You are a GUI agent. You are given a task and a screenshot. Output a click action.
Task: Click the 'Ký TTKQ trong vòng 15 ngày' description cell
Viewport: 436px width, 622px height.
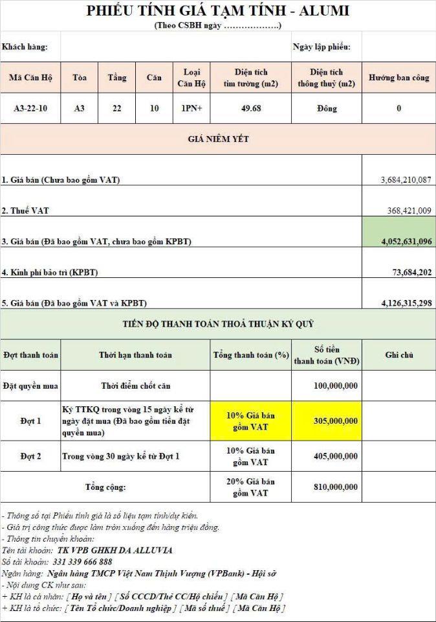pyautogui.click(x=135, y=421)
